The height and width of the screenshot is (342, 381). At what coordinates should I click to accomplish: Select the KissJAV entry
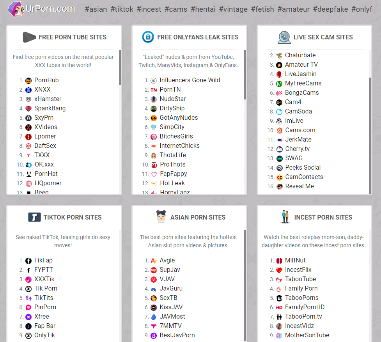point(171,307)
